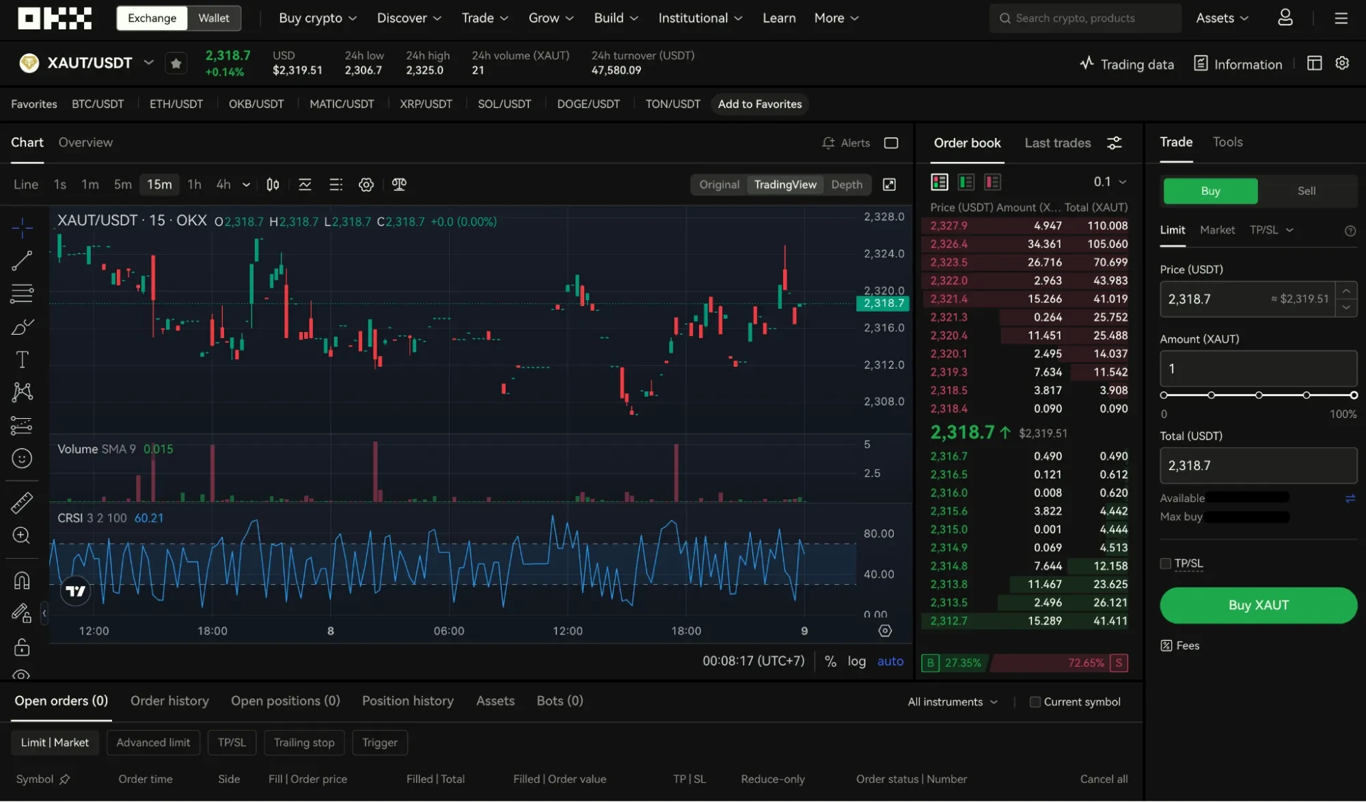Viewport: 1366px width, 802px height.
Task: Toggle stay in drawing mode
Action: pos(22,613)
